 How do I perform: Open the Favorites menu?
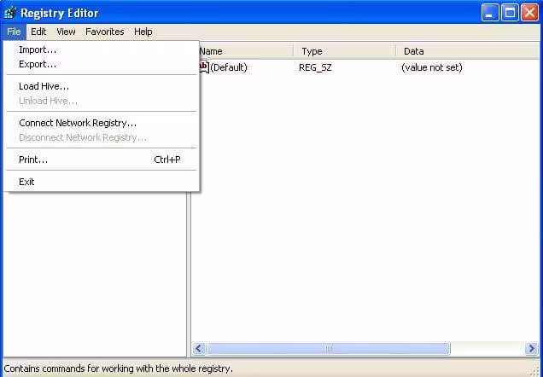pyautogui.click(x=105, y=32)
